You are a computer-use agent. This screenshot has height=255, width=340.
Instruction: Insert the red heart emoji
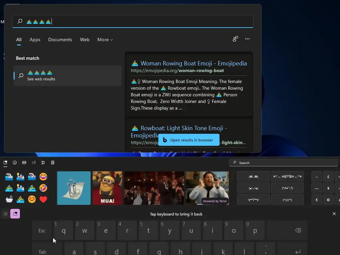[x=43, y=199]
